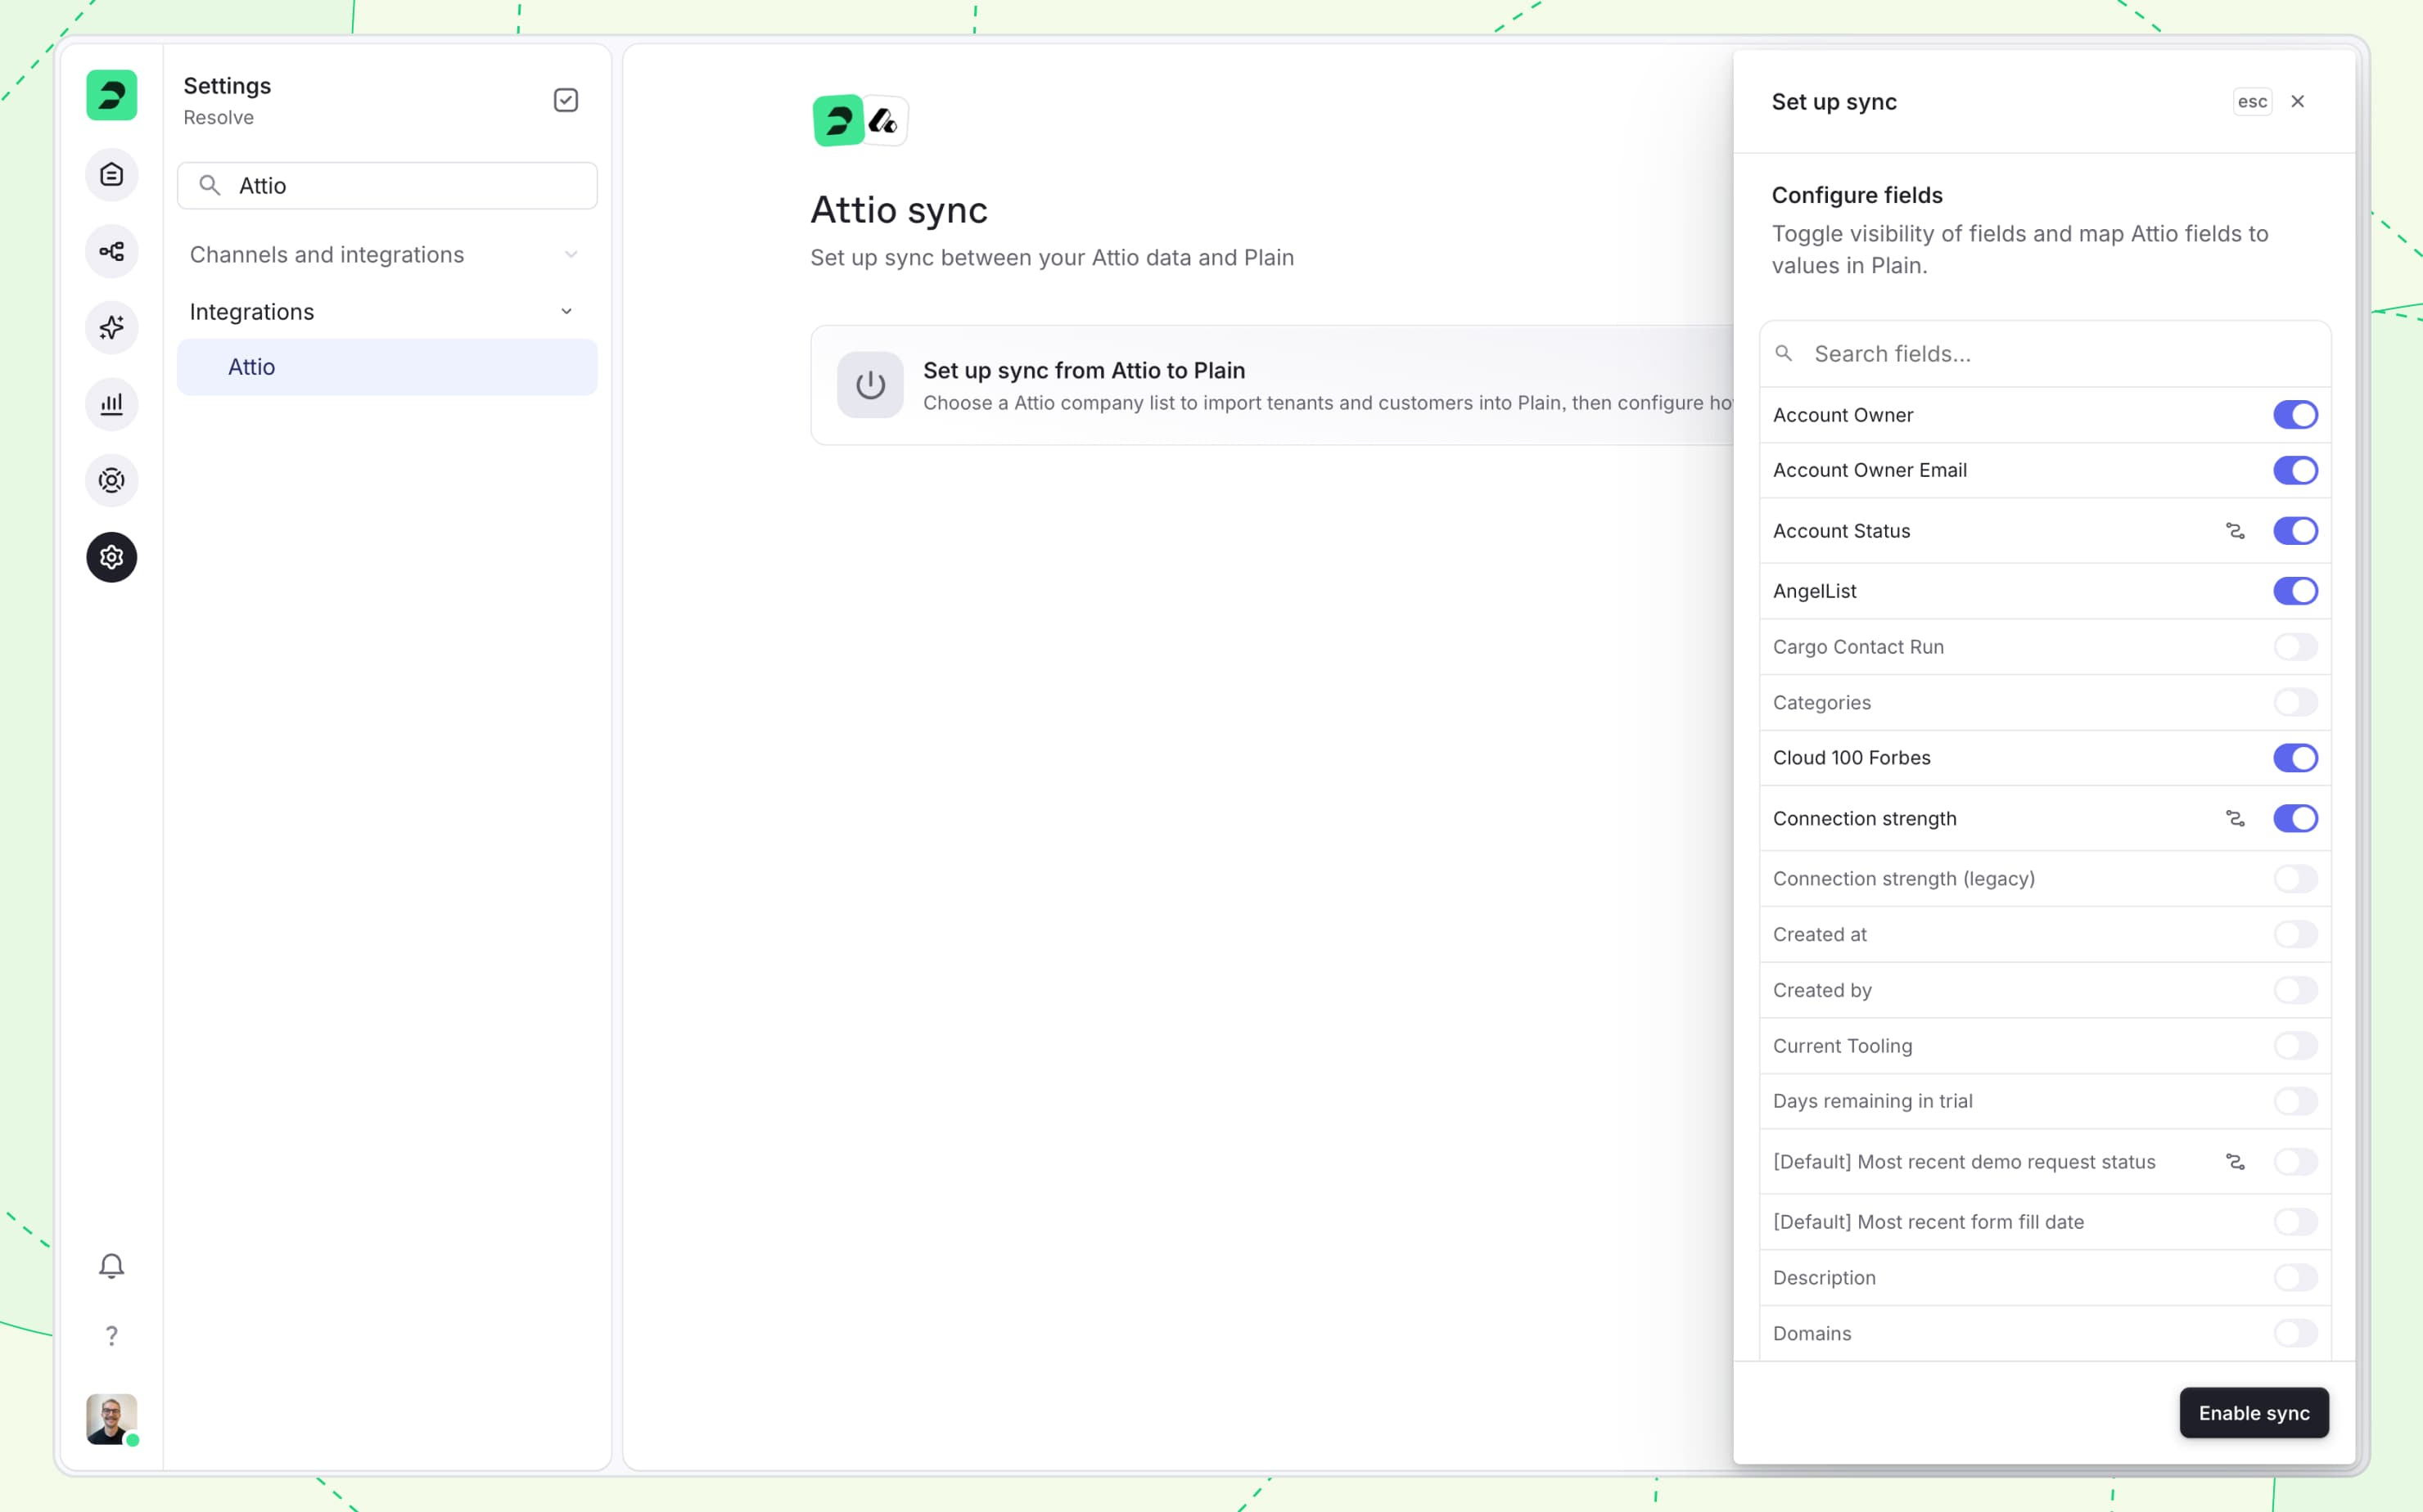Click the power icon in sync card

(x=870, y=385)
